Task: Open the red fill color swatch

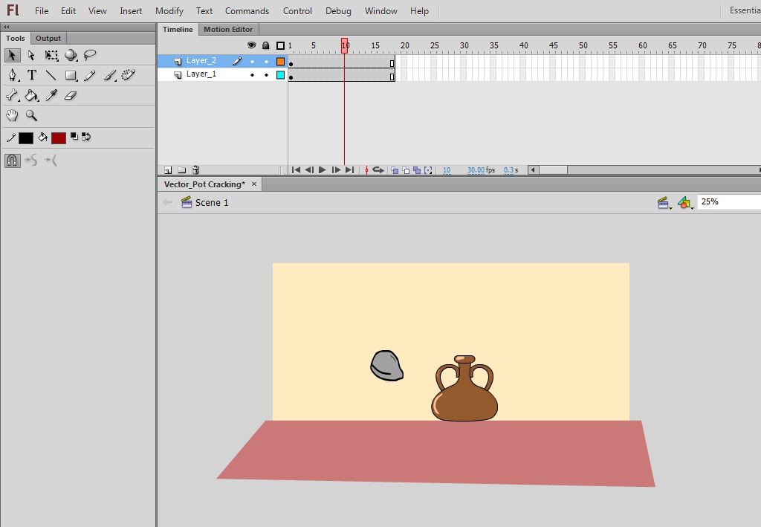Action: pos(59,138)
